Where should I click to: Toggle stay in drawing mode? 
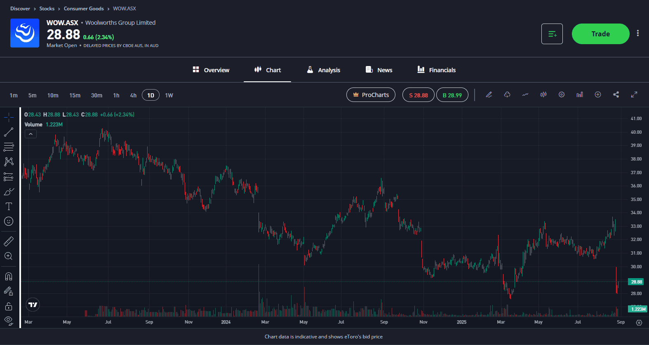click(x=9, y=291)
